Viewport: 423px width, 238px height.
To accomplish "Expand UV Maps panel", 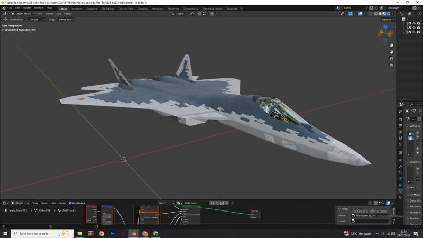I will click(x=414, y=195).
